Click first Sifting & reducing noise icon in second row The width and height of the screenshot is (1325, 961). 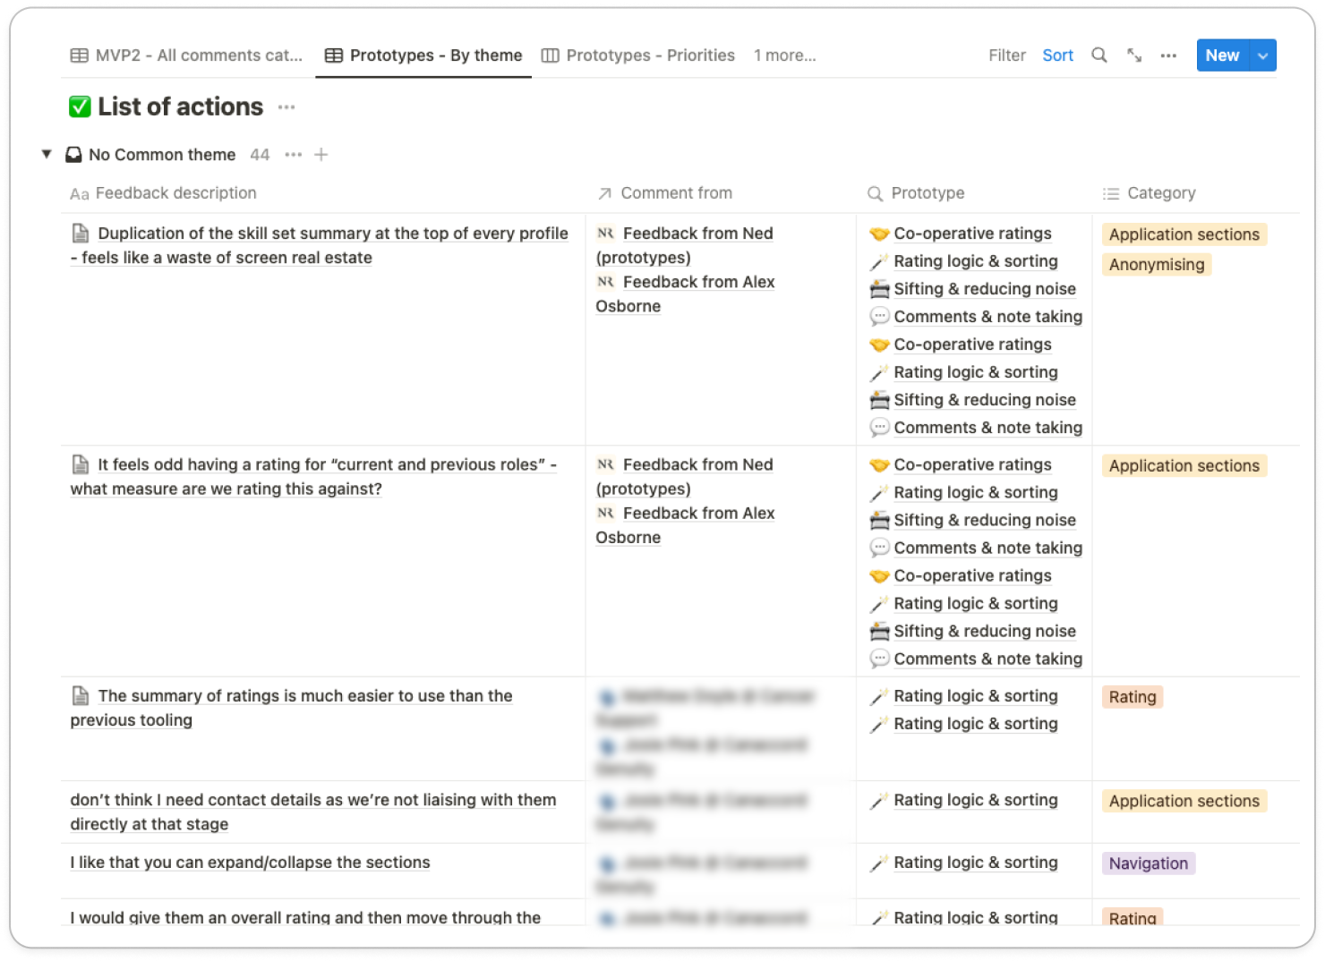(879, 520)
